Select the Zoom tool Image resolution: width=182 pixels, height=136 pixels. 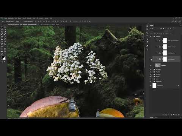coord(5,51)
